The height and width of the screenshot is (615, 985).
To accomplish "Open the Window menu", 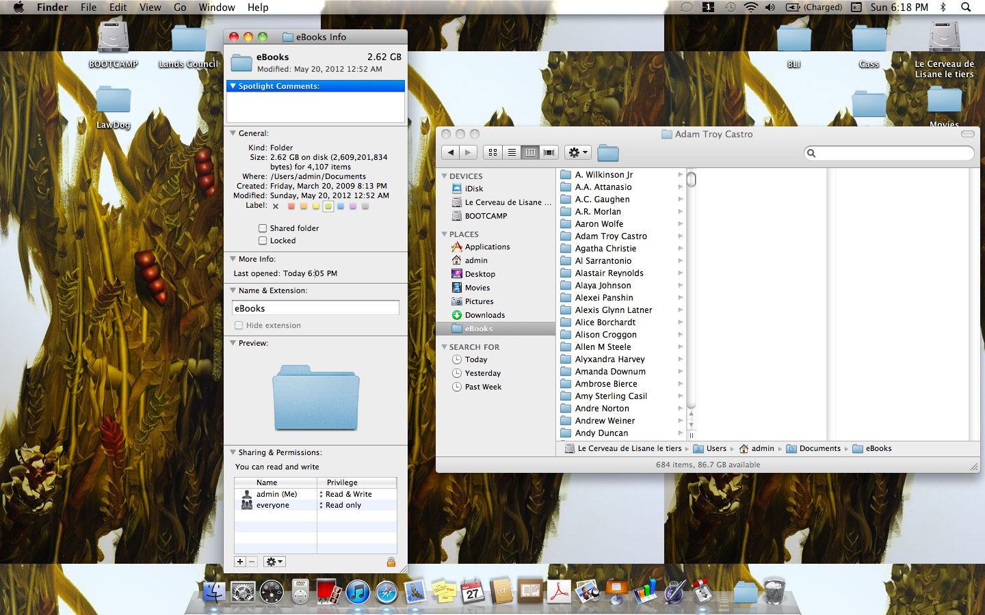I will click(217, 7).
